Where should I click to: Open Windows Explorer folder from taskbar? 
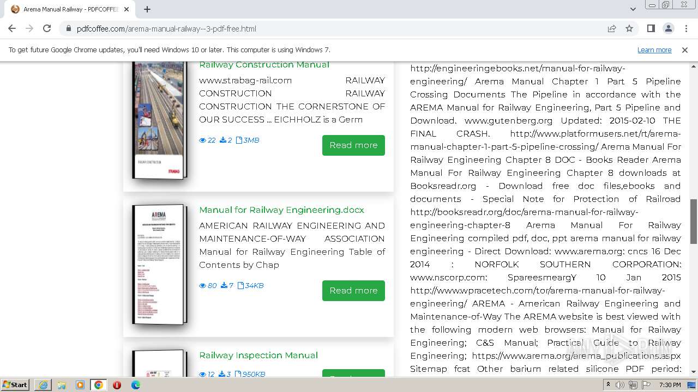coord(62,385)
